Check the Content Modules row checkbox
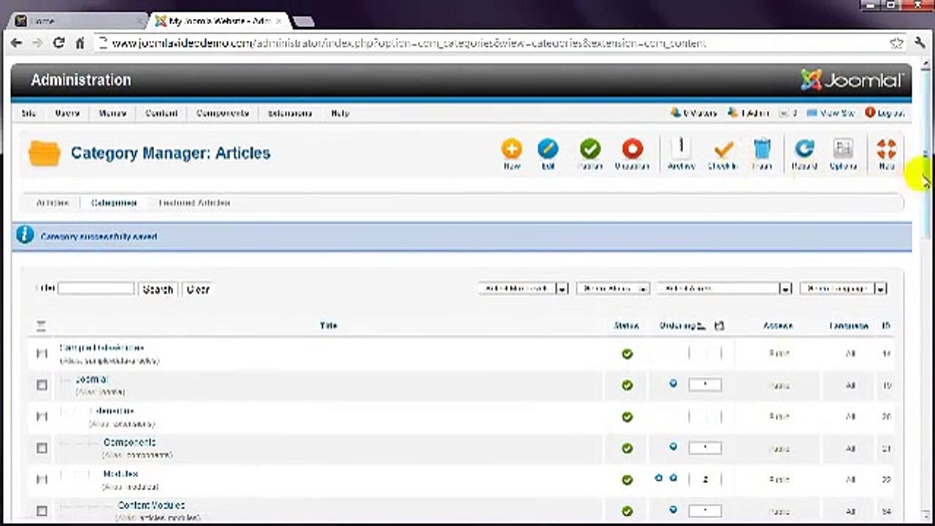The width and height of the screenshot is (935, 526). (x=42, y=511)
